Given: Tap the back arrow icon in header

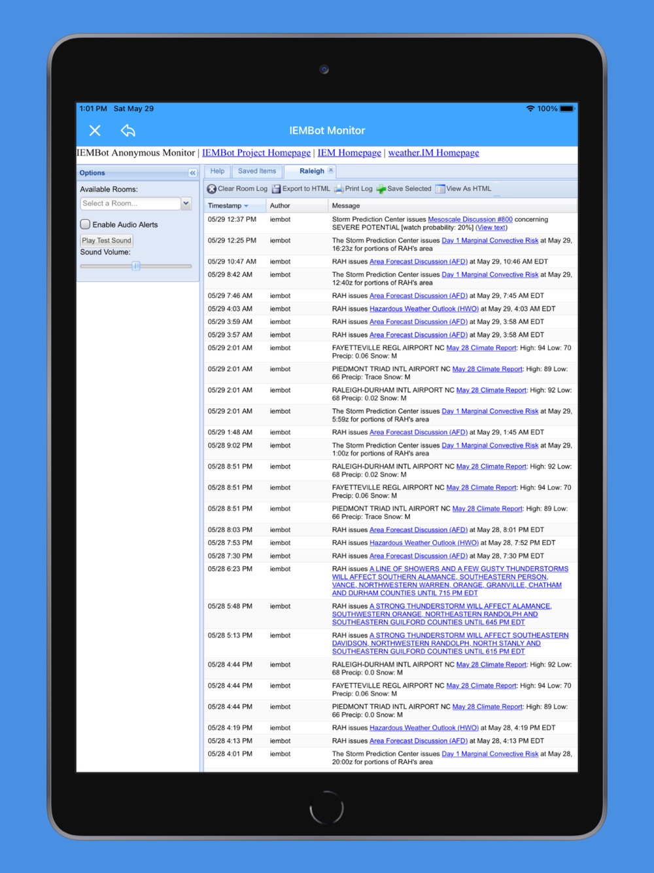Looking at the screenshot, I should pyautogui.click(x=128, y=130).
